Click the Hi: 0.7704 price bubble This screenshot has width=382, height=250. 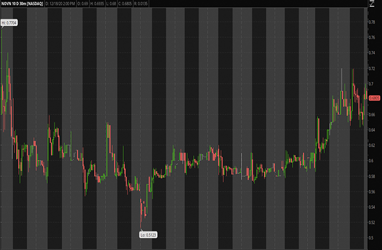[9, 22]
